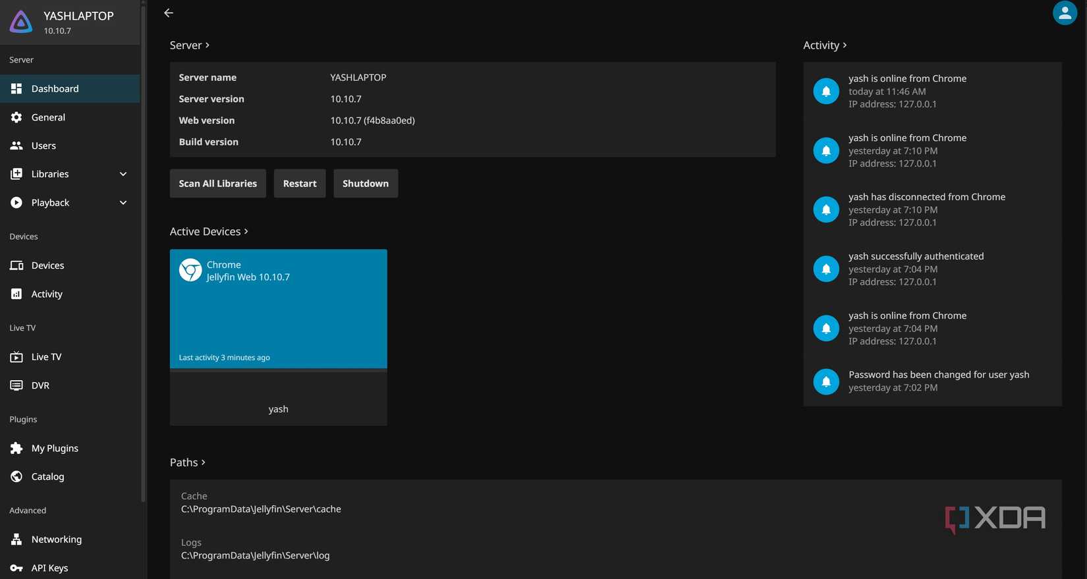This screenshot has width=1087, height=579.
Task: Click the Logs path C:\ProgramData\Jellyfin\Server\log
Action: pos(256,555)
